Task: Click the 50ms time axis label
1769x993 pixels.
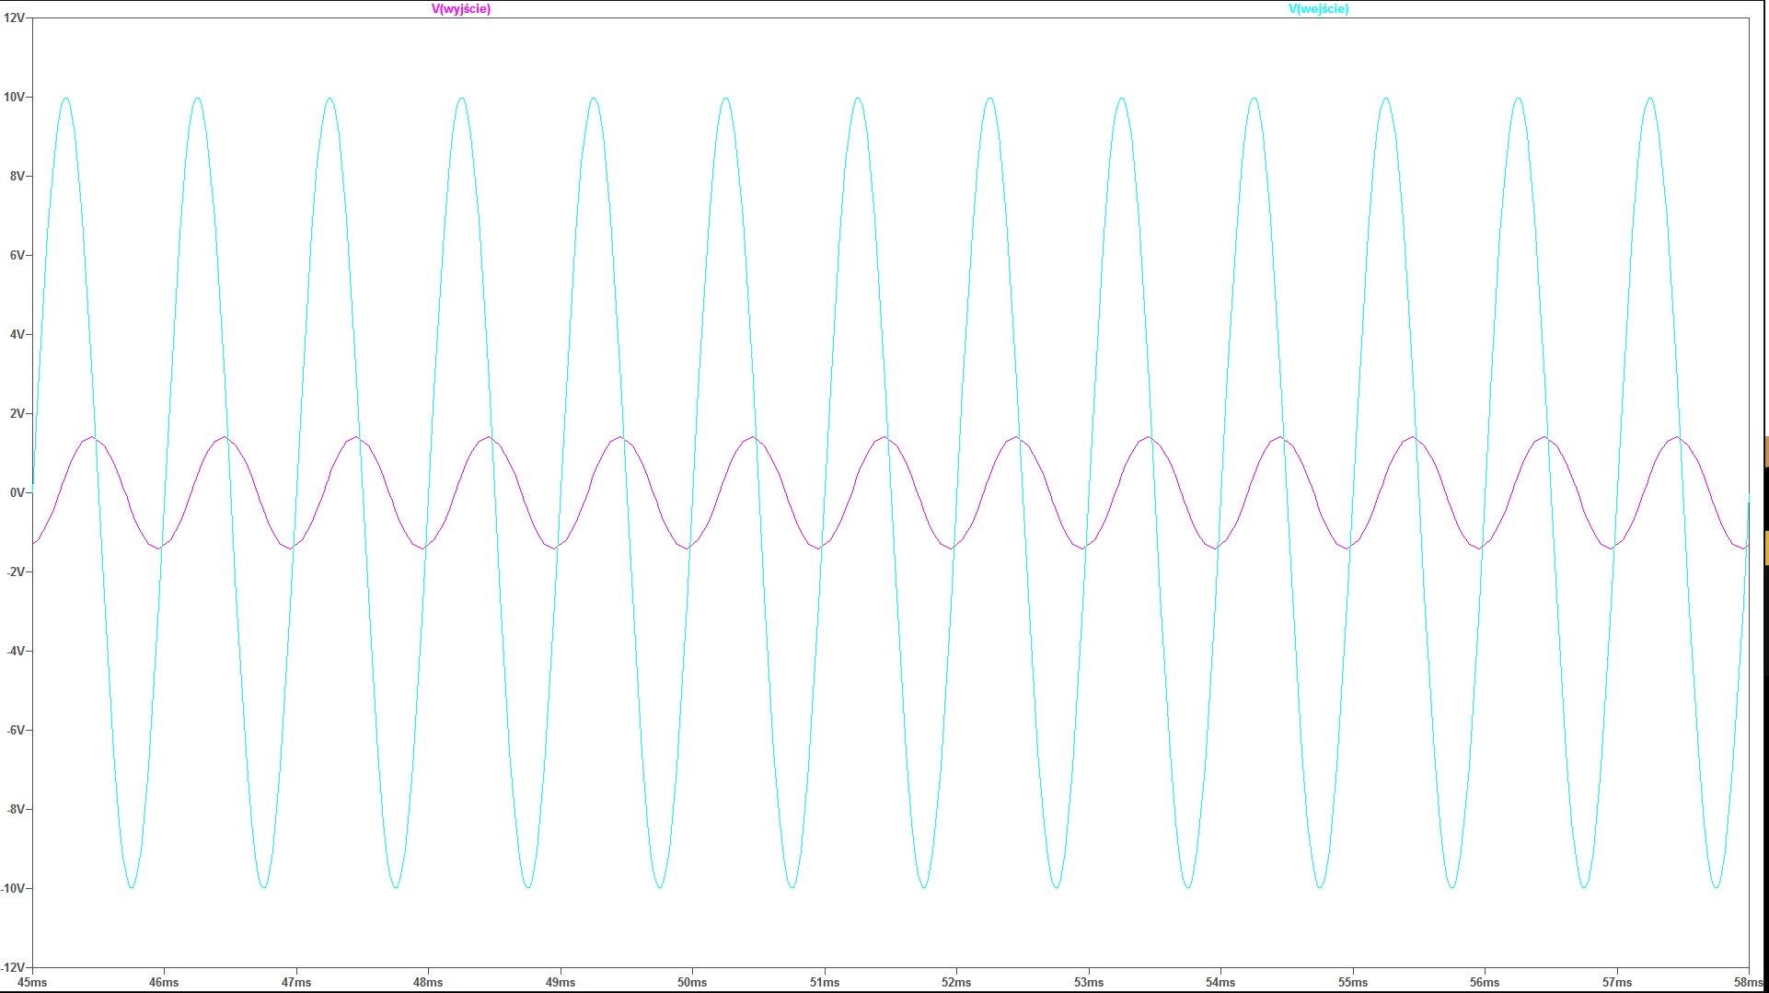Action: [692, 983]
